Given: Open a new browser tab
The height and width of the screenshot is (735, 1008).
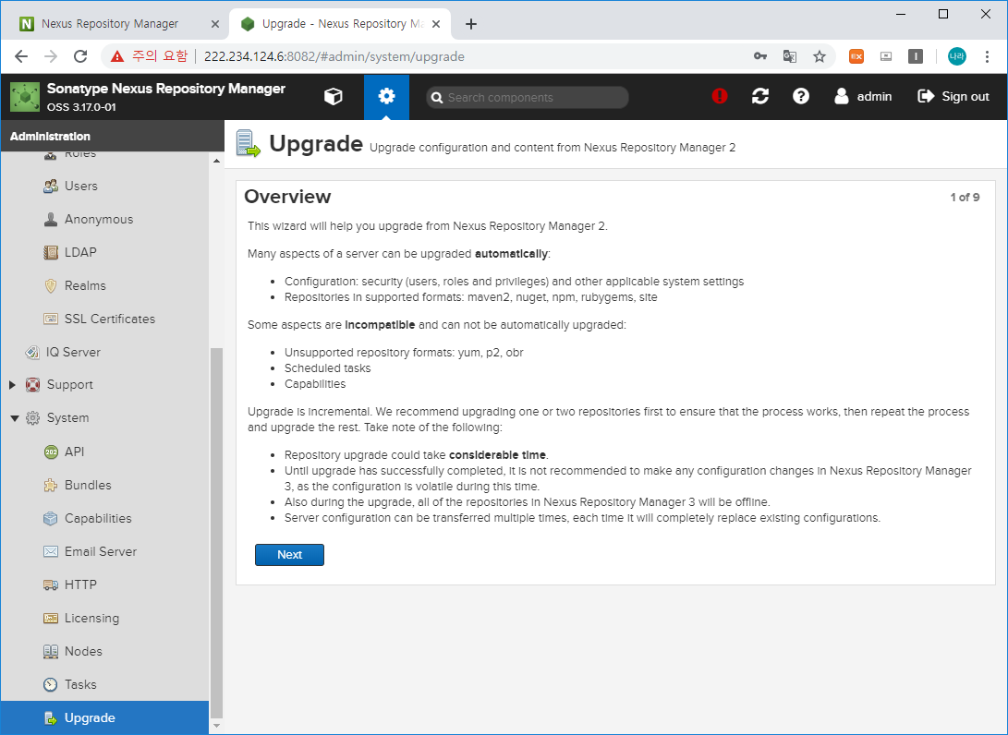Looking at the screenshot, I should pos(471,24).
